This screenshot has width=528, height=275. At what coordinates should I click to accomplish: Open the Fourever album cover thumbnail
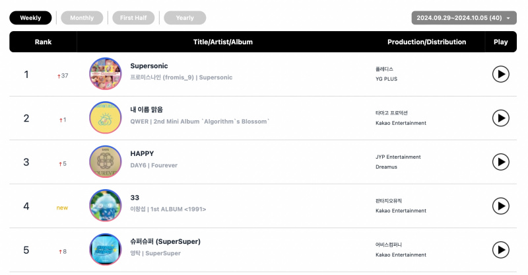pos(106,161)
